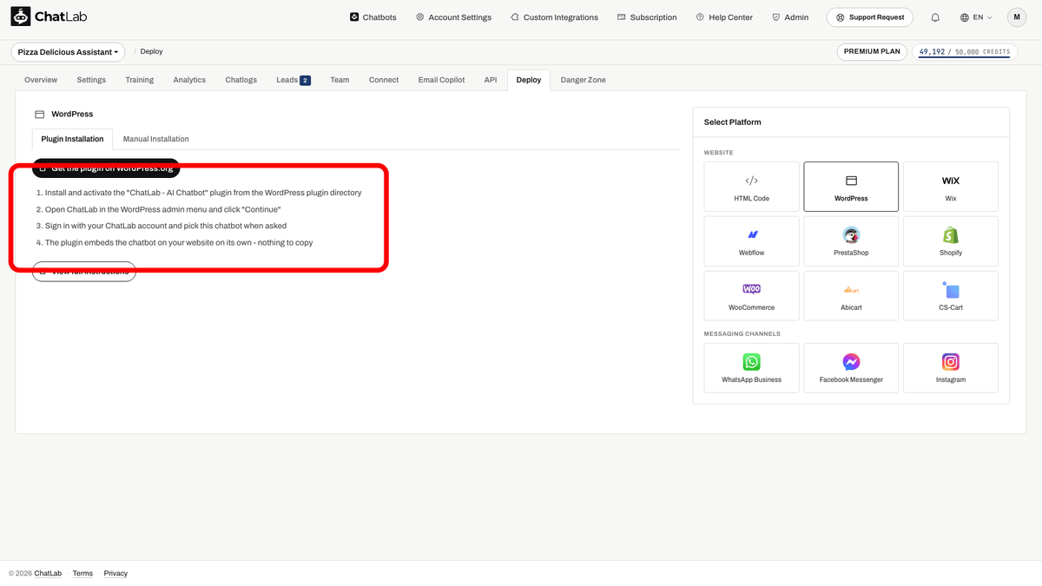Click the Deploy breadcrumb text

pyautogui.click(x=151, y=52)
